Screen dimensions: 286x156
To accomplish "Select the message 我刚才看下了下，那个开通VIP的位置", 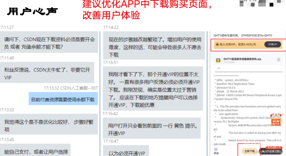I will 153,89.
